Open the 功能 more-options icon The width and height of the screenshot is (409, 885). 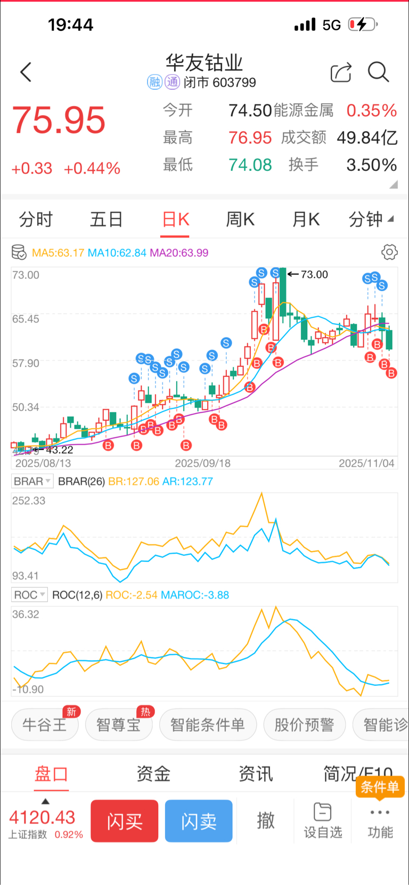(x=380, y=821)
